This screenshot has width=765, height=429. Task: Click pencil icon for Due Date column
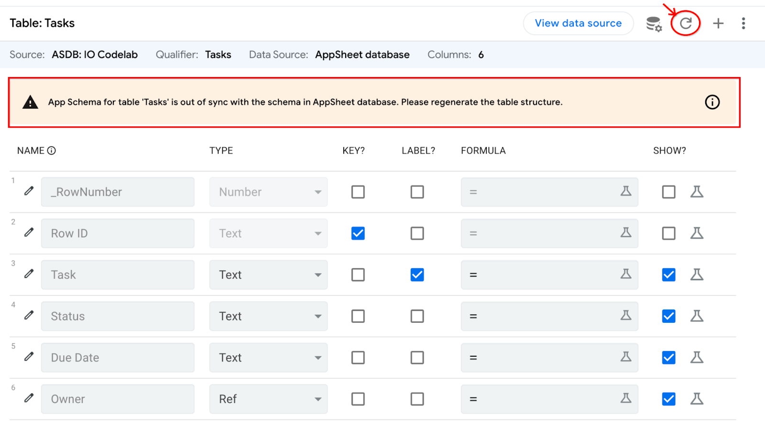29,357
